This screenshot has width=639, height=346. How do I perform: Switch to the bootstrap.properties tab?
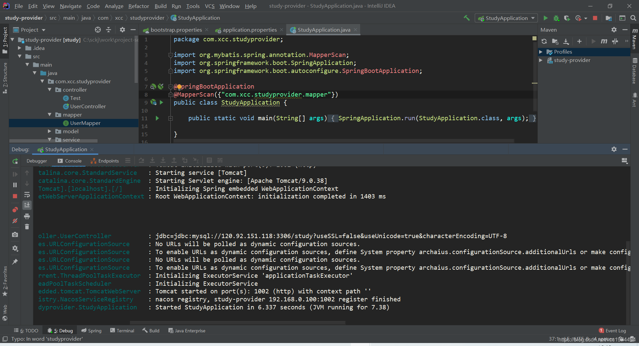click(176, 30)
